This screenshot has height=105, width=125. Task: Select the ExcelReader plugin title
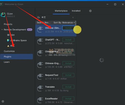(51, 99)
